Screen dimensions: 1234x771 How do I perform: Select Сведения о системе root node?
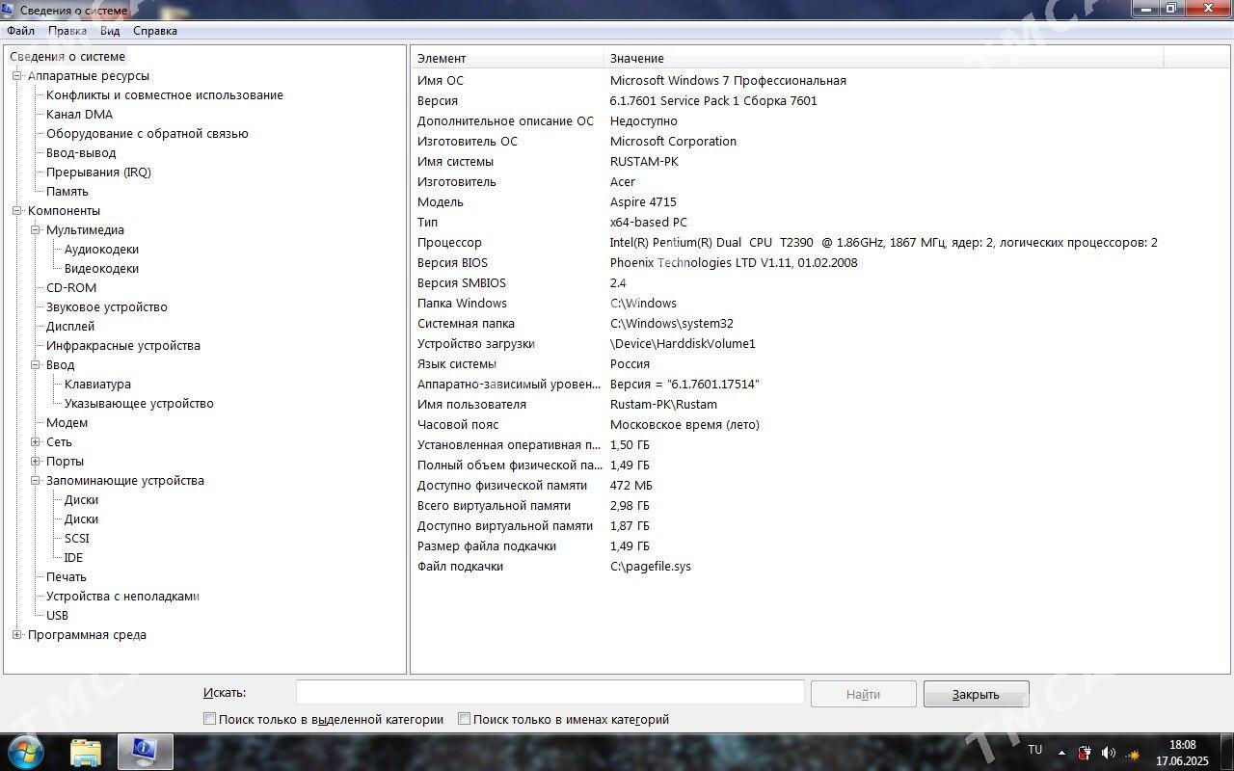tap(67, 57)
